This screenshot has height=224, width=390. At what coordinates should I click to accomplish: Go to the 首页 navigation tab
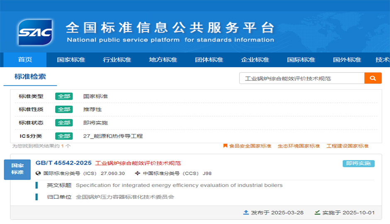tap(25, 60)
